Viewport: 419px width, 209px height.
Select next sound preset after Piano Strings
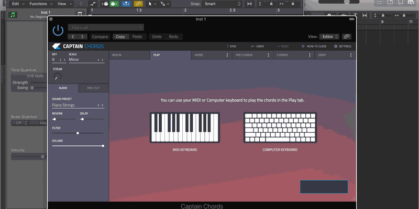(x=102, y=106)
